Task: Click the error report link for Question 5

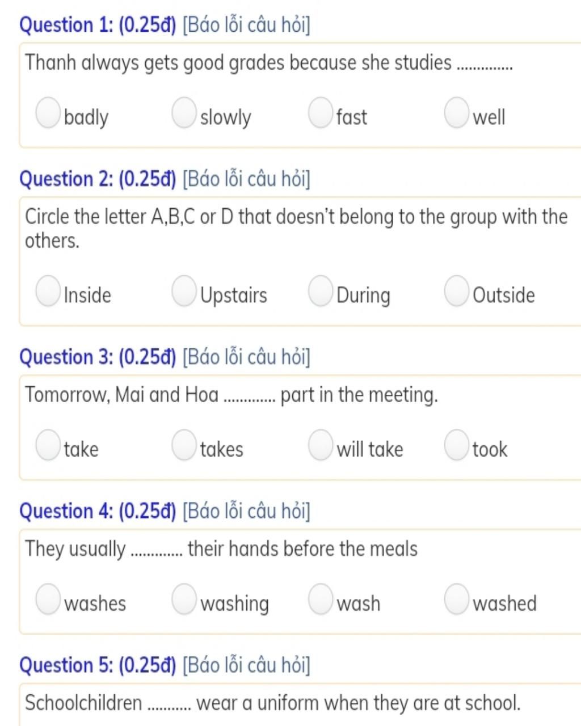Action: point(246,665)
